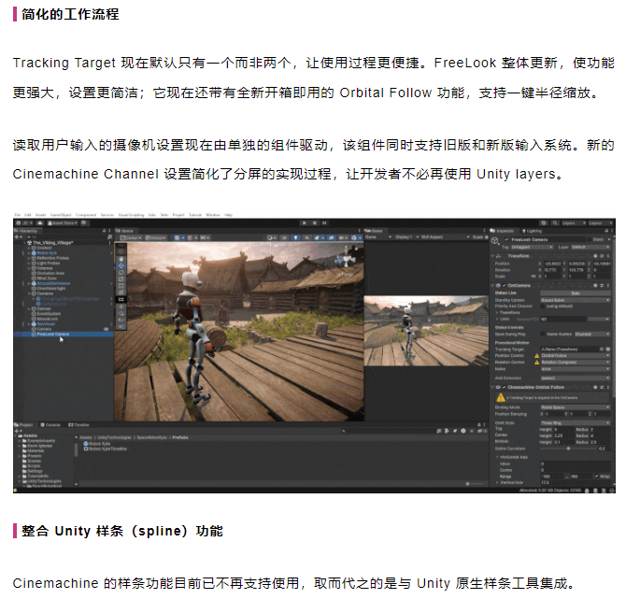Select the Move tool in the Scene toolbar
Screen dimensions: 626x599
tap(121, 265)
